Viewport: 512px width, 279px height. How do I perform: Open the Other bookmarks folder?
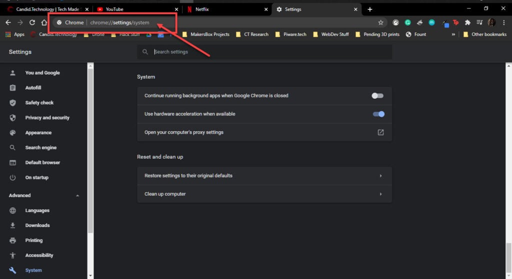(484, 34)
